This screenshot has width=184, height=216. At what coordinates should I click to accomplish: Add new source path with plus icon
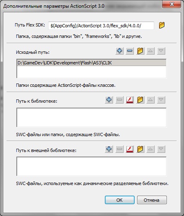coord(120,51)
